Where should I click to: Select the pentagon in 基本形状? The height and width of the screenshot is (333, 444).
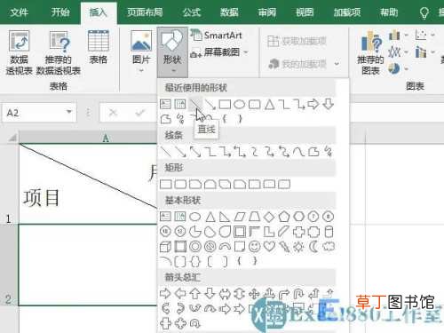tap(284, 217)
